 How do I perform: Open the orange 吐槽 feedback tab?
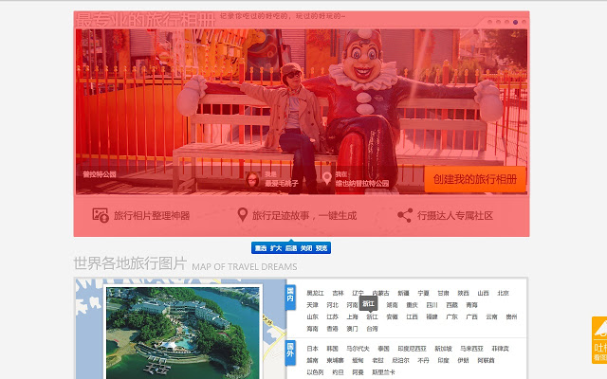(599, 340)
